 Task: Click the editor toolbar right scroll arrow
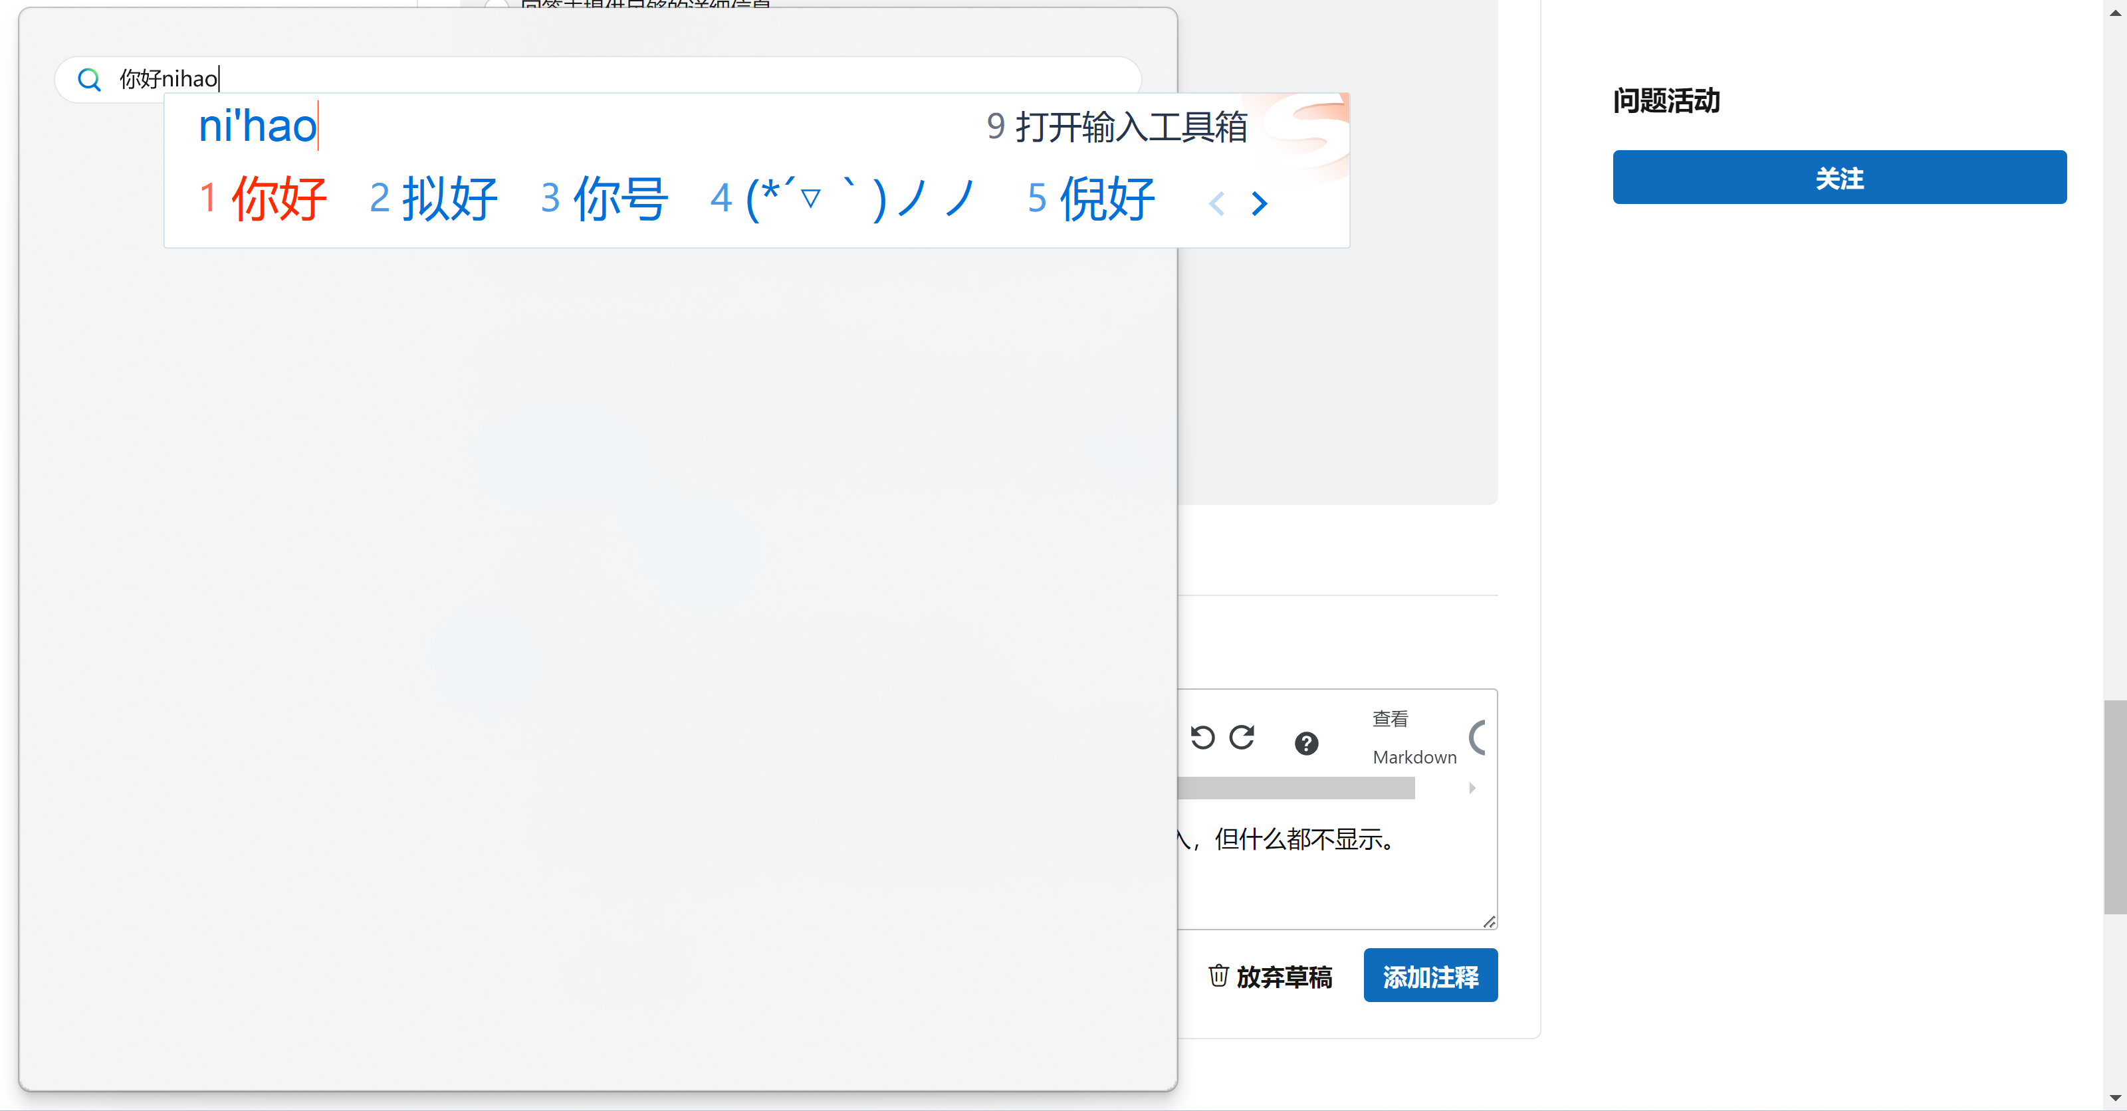(1472, 788)
